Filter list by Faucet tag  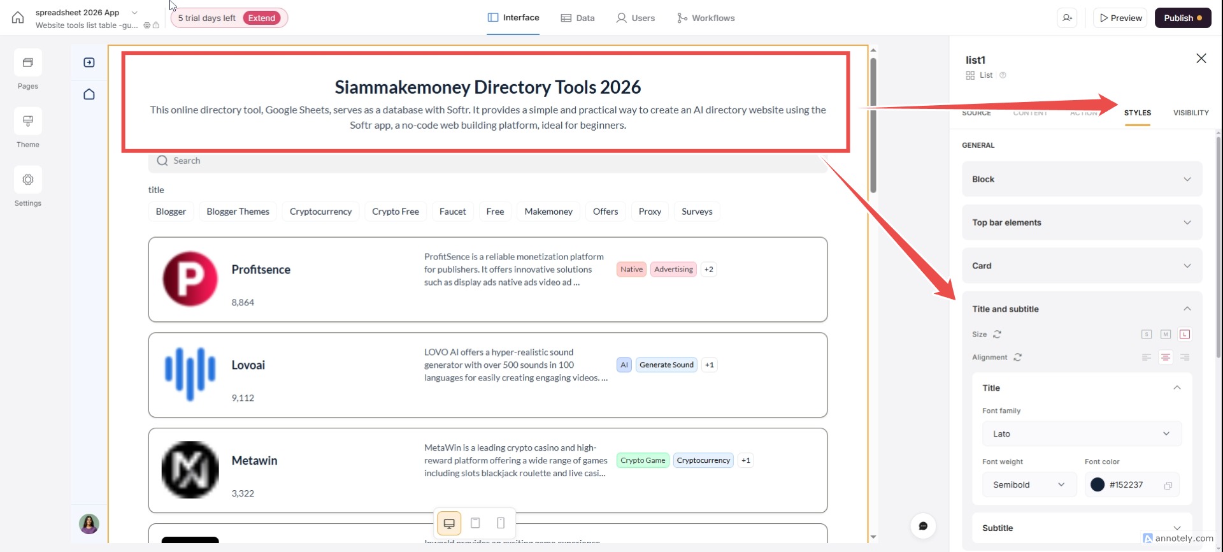tap(452, 212)
